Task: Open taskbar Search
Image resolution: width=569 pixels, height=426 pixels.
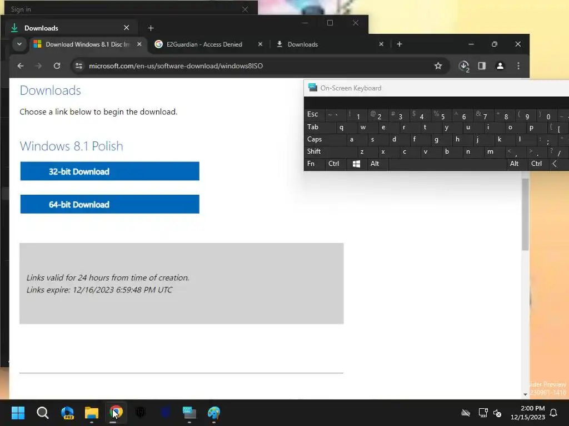Action: (x=42, y=413)
